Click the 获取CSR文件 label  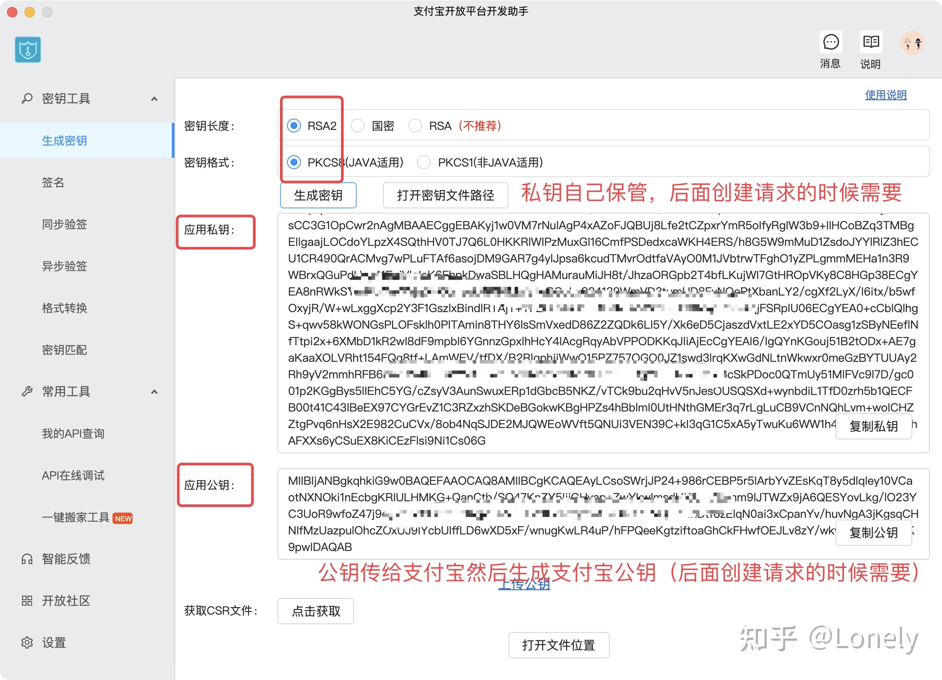[221, 611]
